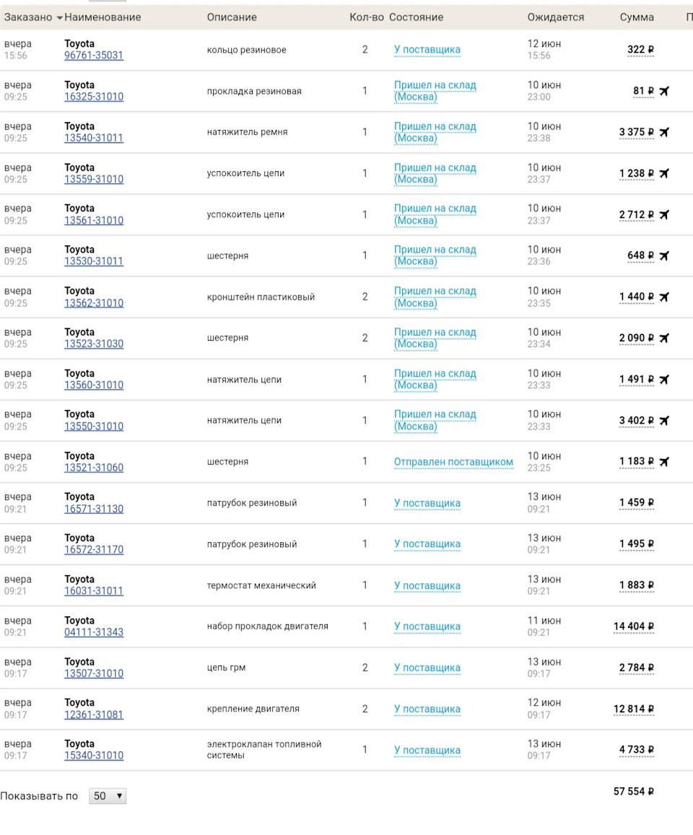
Task: Click airplane icon beside 1 183 ₽ sum
Action: point(664,461)
